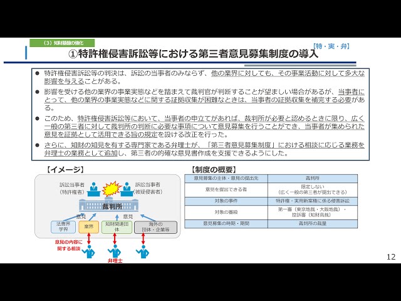Select the yellow explosion conflict icon

click(x=112, y=189)
